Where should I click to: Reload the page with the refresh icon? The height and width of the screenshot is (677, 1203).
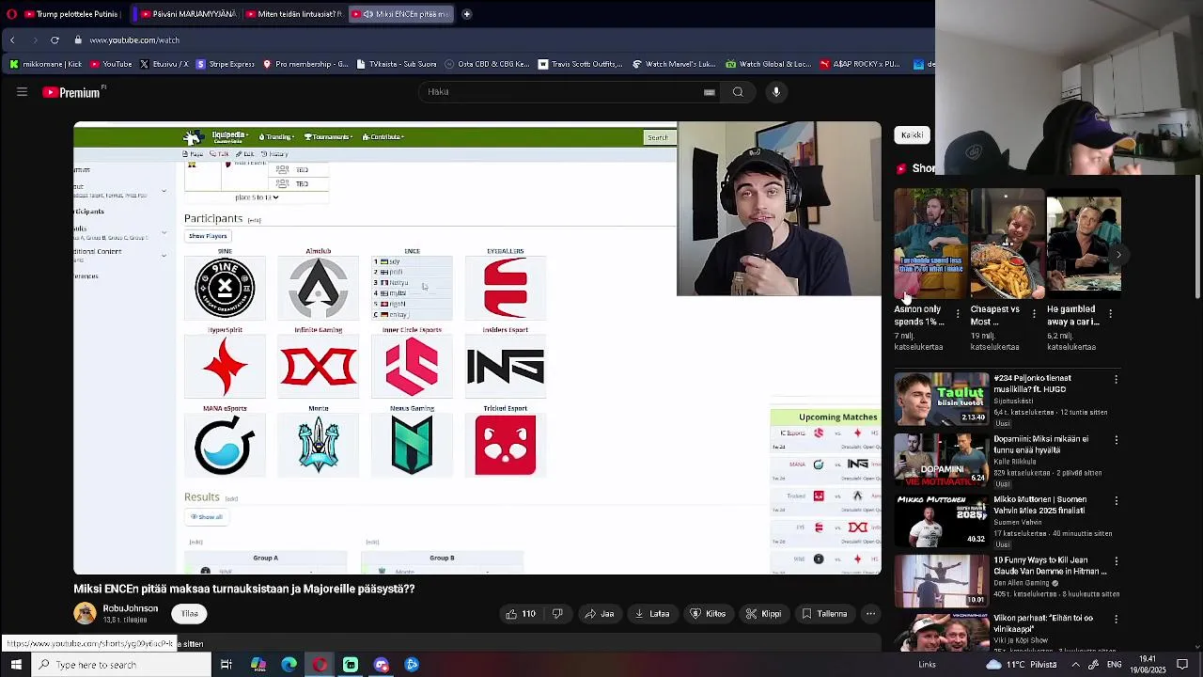click(x=55, y=40)
